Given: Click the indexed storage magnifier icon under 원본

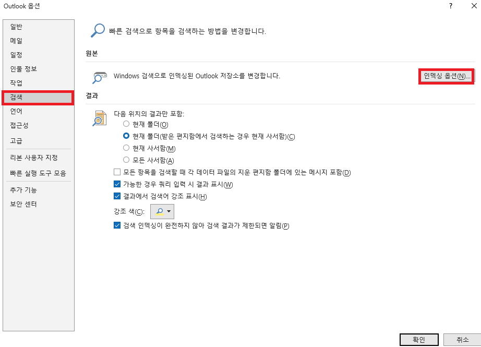Looking at the screenshot, I should coord(100,78).
